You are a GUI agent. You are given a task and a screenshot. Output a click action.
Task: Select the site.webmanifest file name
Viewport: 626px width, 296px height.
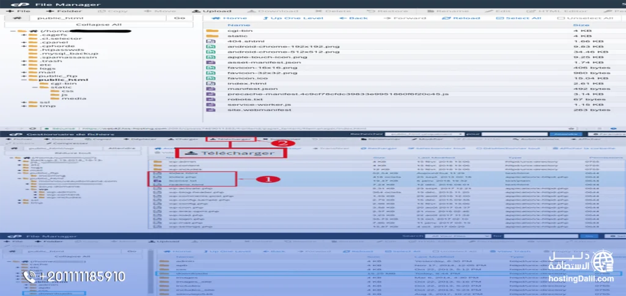(x=259, y=110)
